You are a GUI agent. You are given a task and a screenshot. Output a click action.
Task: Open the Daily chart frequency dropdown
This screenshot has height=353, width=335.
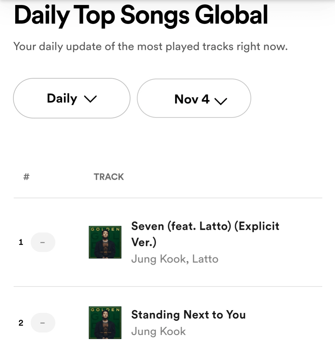point(71,98)
